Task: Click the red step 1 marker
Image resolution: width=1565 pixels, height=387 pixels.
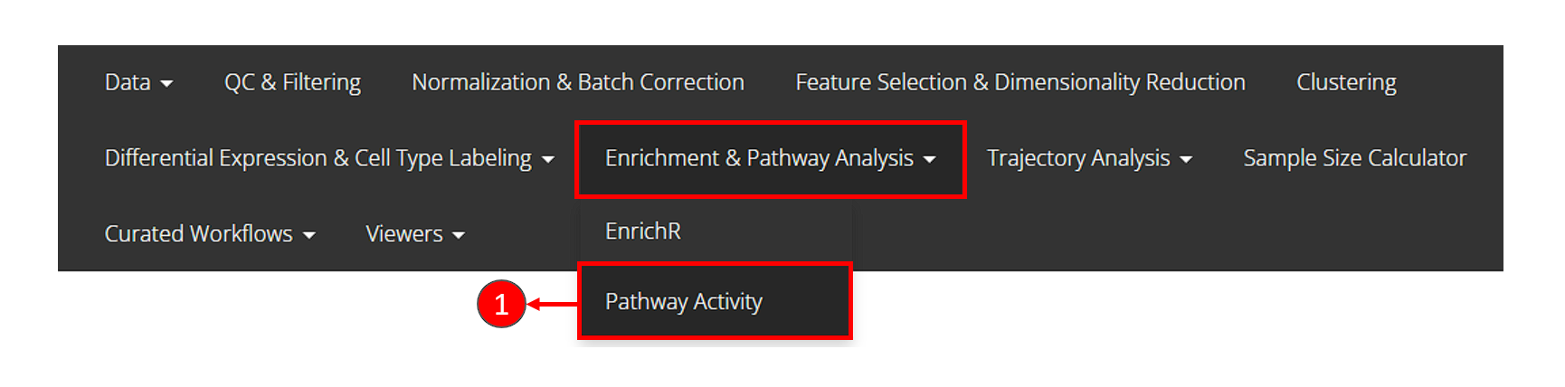Action: tap(501, 305)
